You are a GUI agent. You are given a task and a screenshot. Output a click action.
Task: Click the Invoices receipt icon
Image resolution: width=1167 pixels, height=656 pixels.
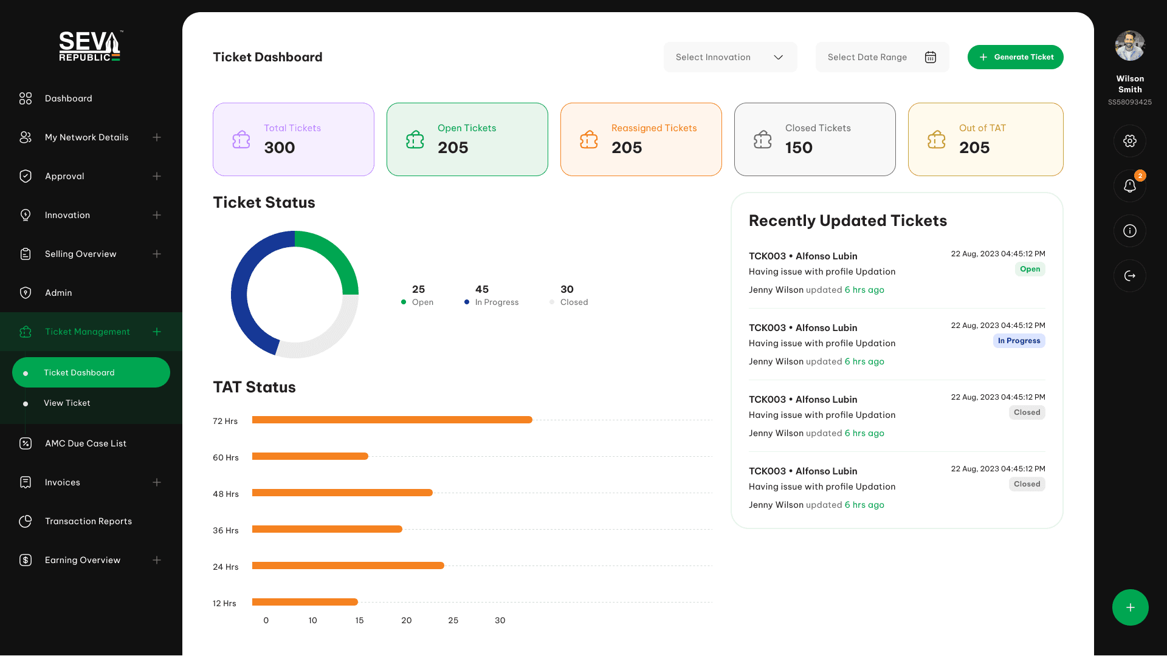26,482
